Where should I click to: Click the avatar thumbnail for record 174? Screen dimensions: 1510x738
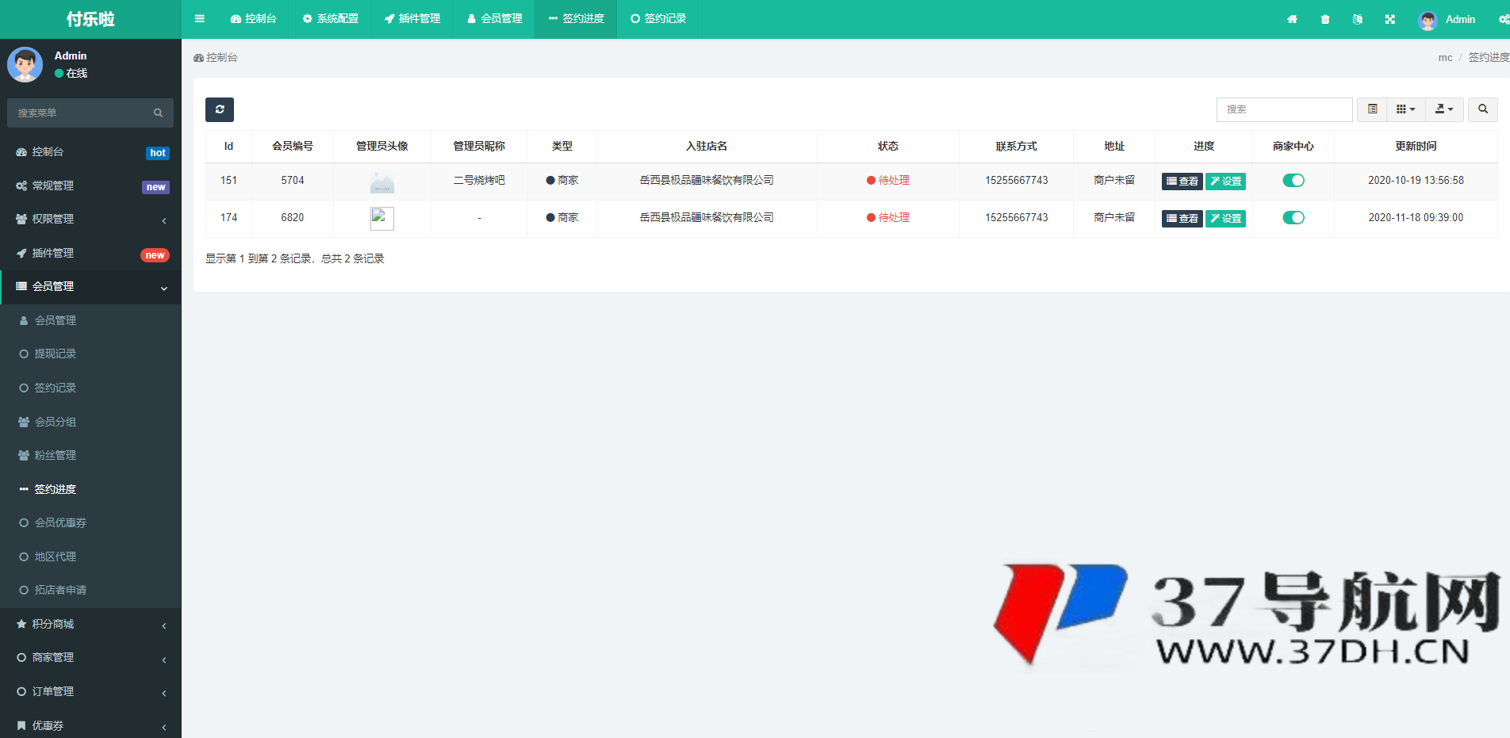(x=381, y=218)
